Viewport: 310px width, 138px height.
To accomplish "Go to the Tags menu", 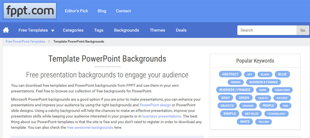I will pyautogui.click(x=99, y=30).
